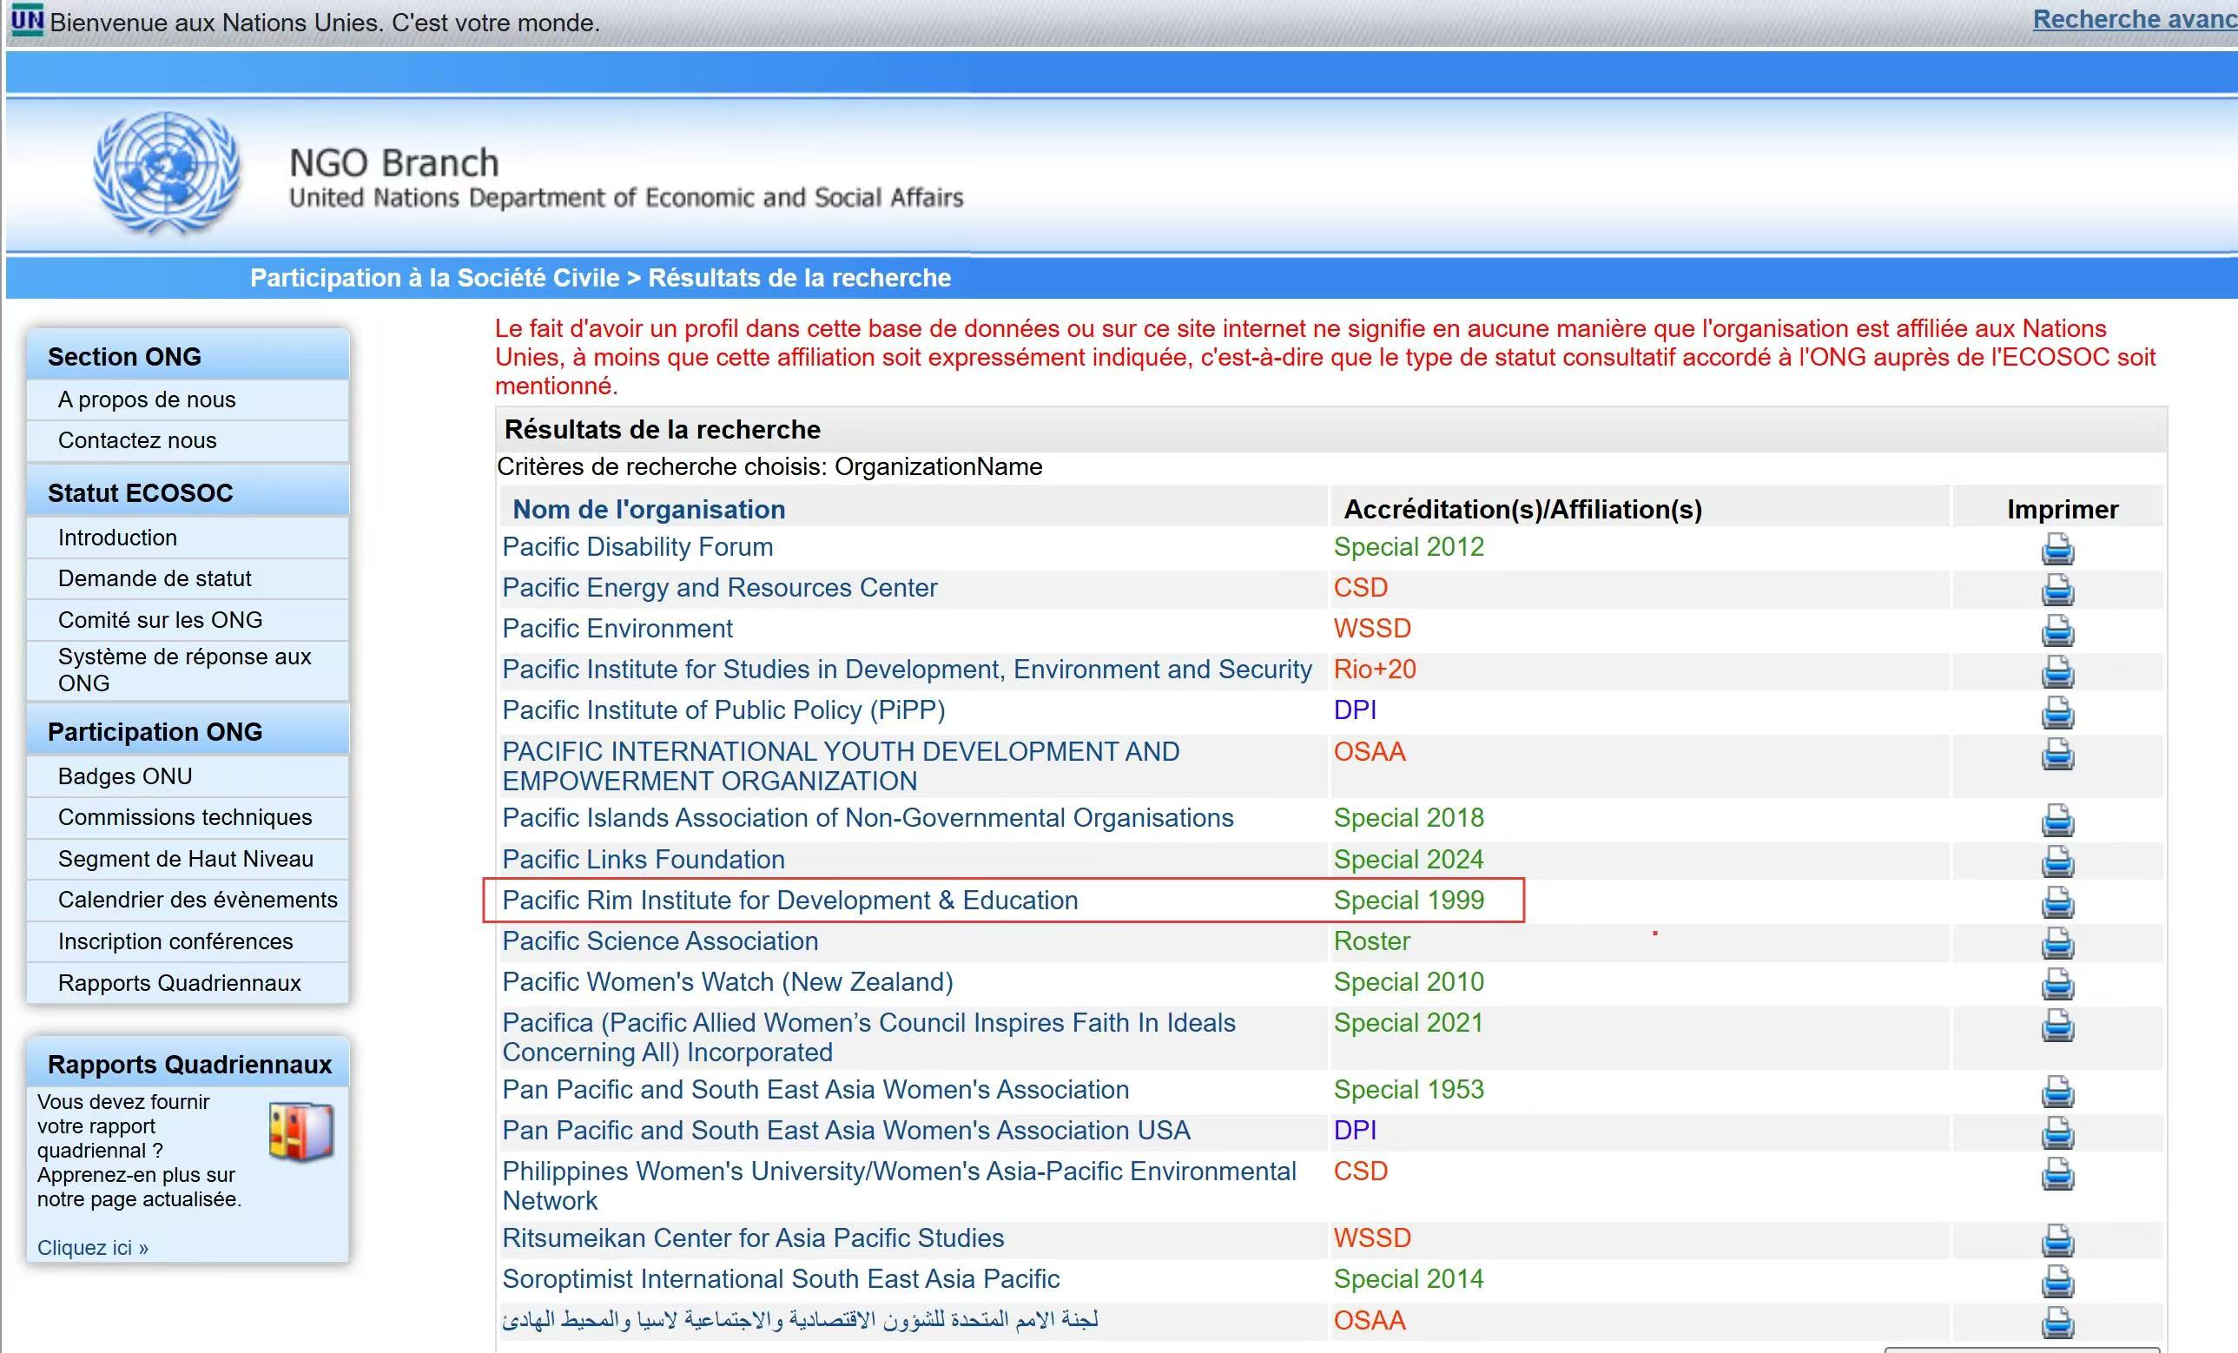Click the quadrennial reports folder icon
The width and height of the screenshot is (2238, 1353).
coord(301,1132)
